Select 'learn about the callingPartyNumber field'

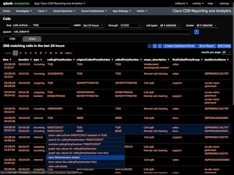click(x=85, y=162)
